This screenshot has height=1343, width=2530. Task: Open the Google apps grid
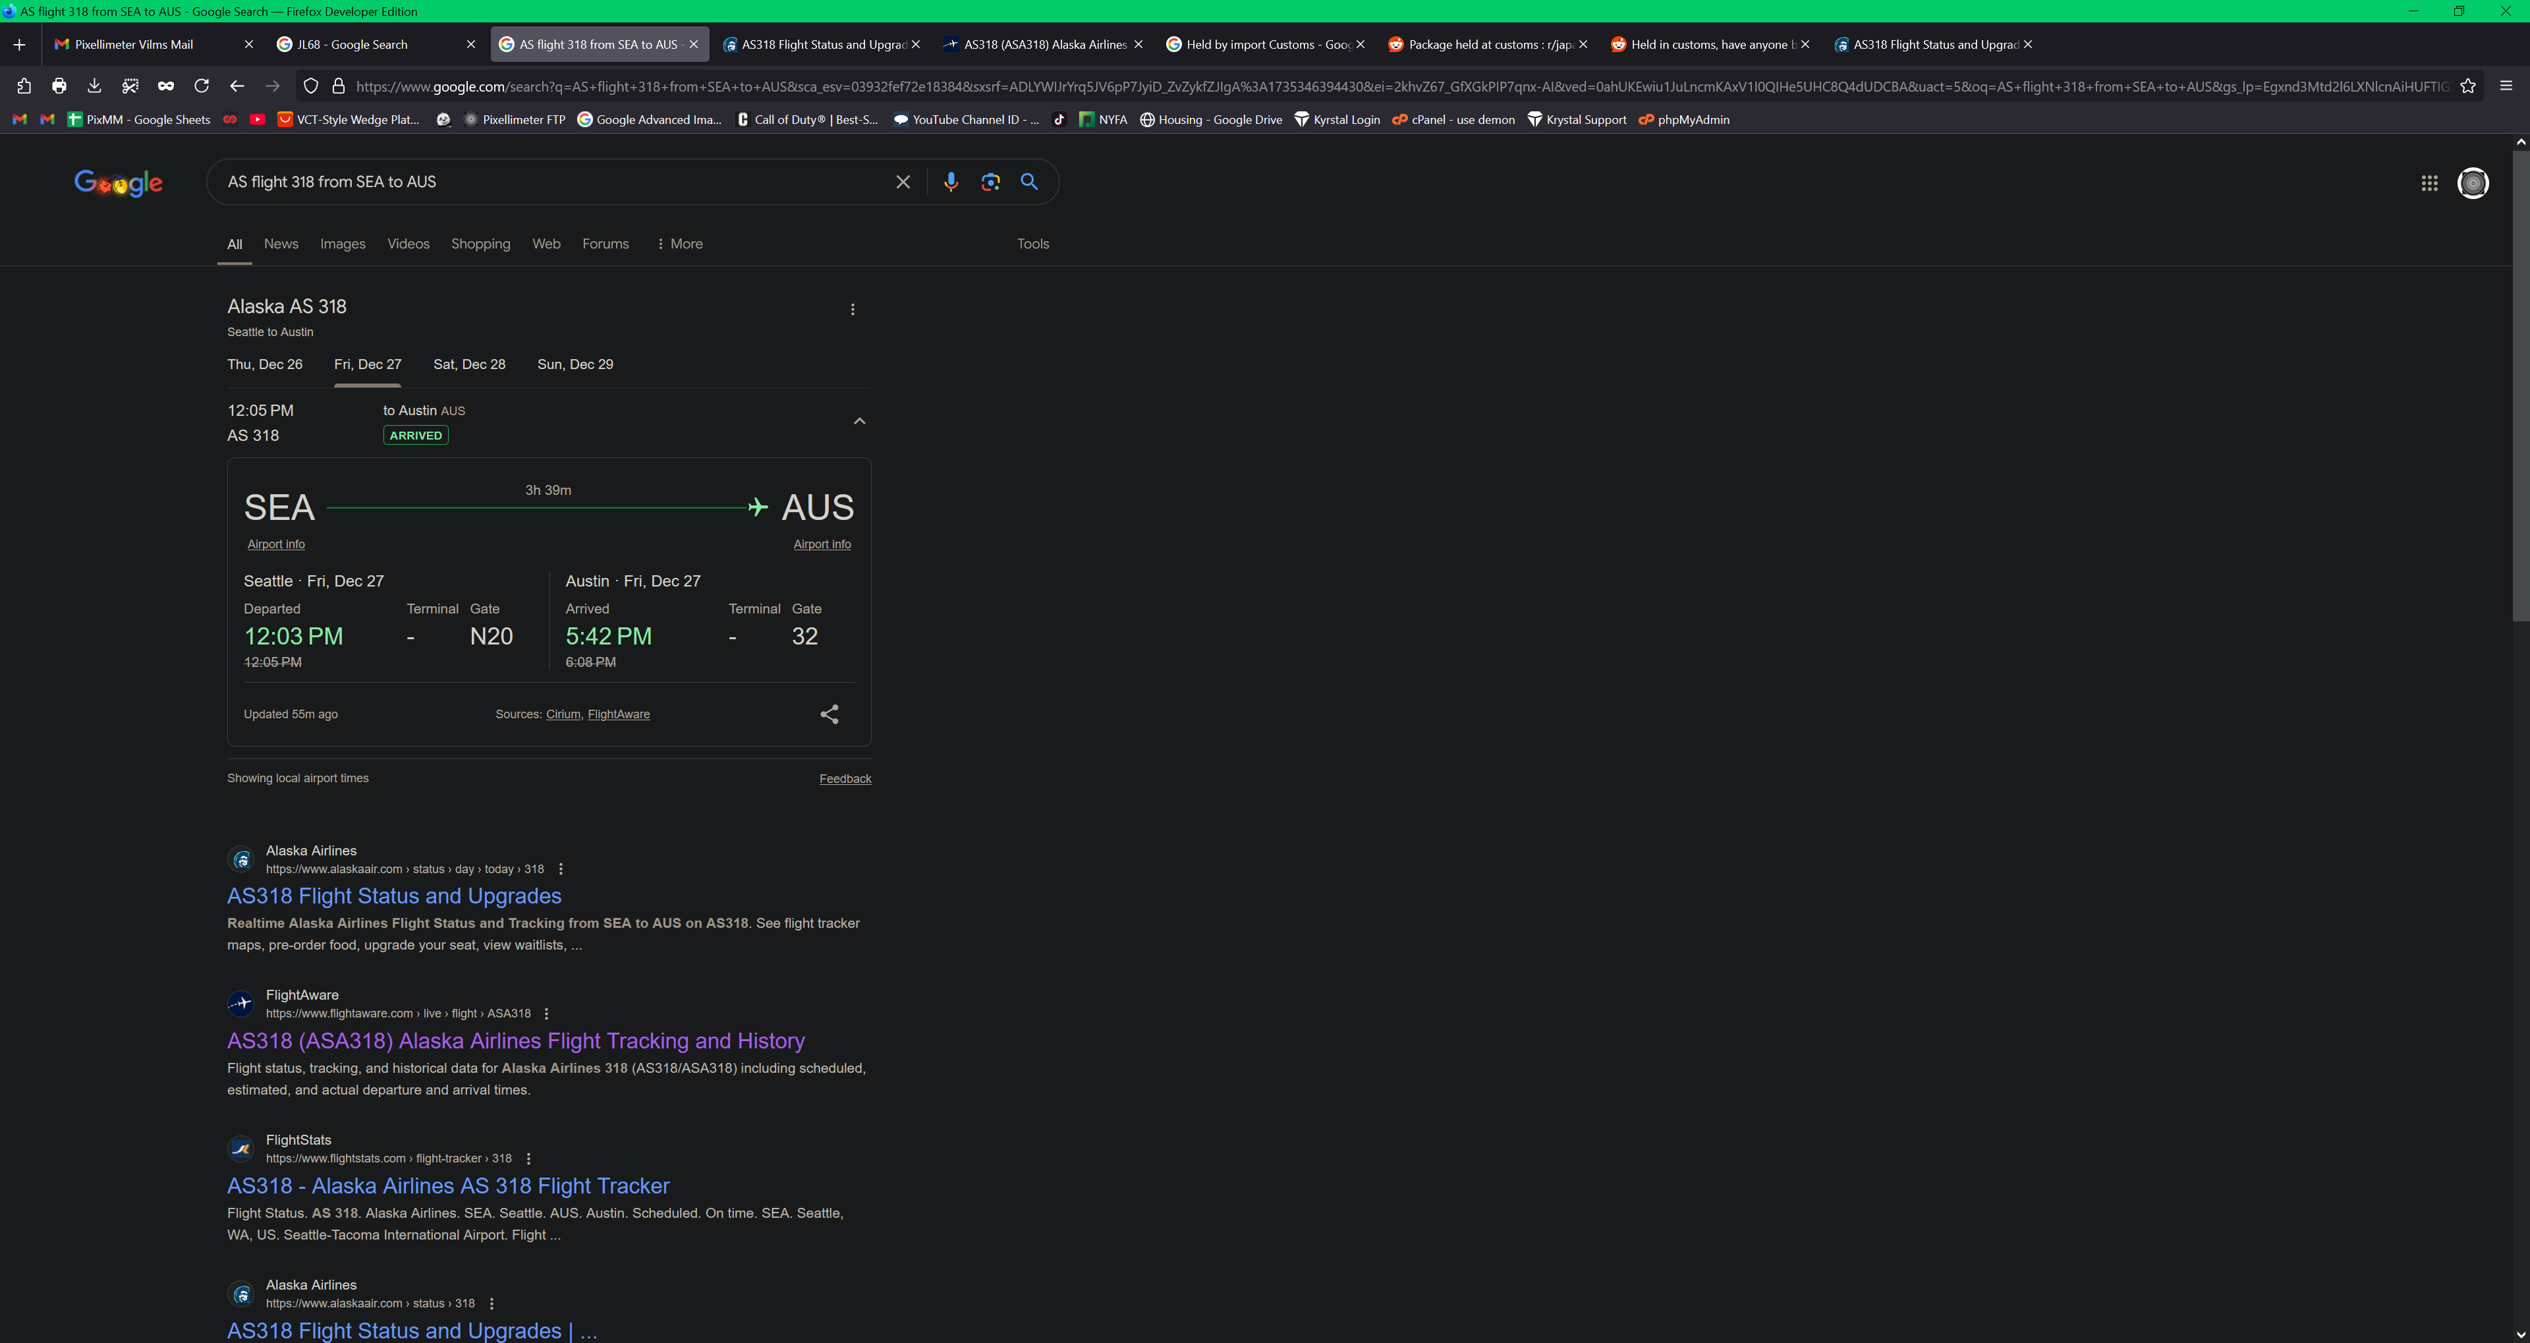[x=2429, y=183]
